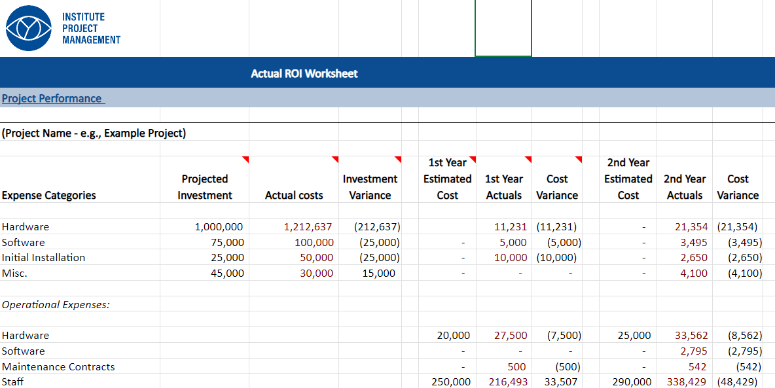The image size is (775, 388).
Task: Click the 2nd Year Actuals value 3,495
Action: coord(694,243)
